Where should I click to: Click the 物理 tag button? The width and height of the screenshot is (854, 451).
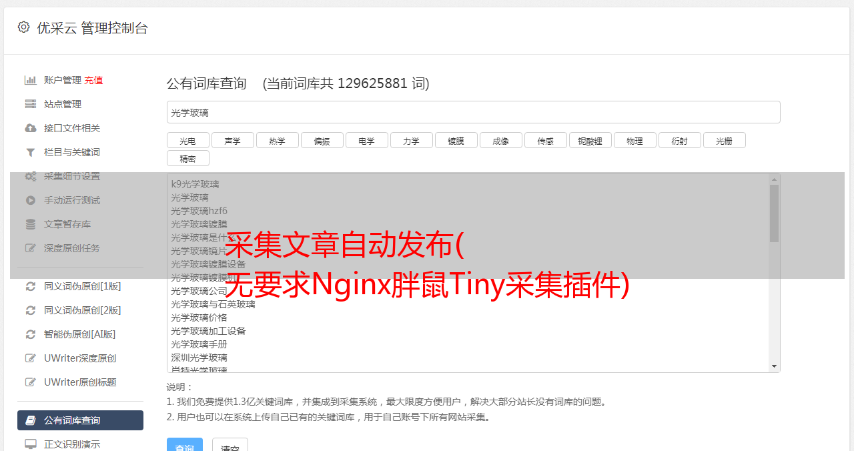pyautogui.click(x=634, y=140)
